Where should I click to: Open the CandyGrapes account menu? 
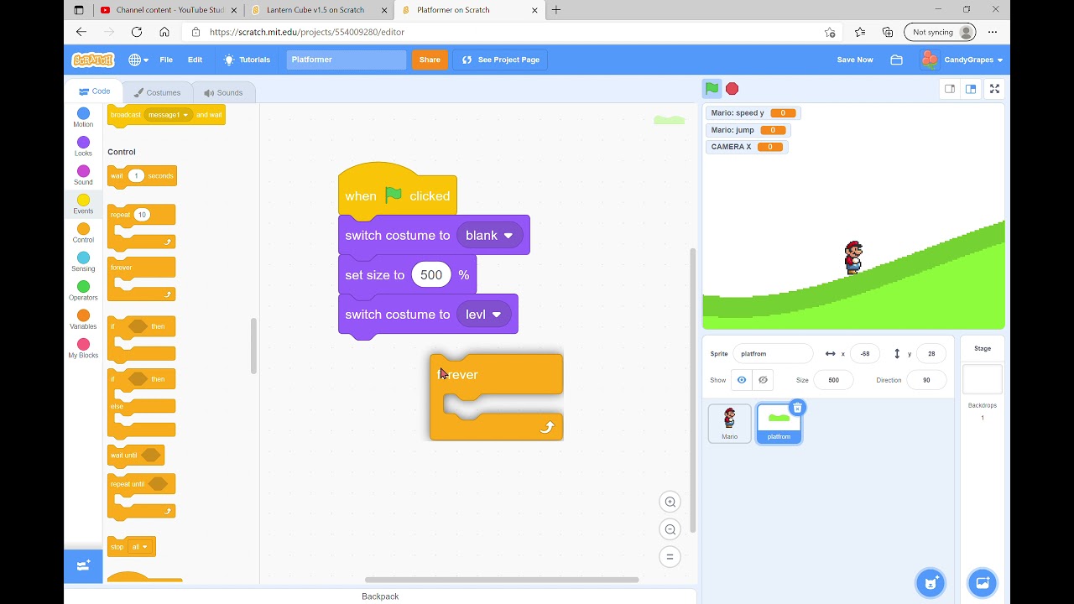[962, 60]
